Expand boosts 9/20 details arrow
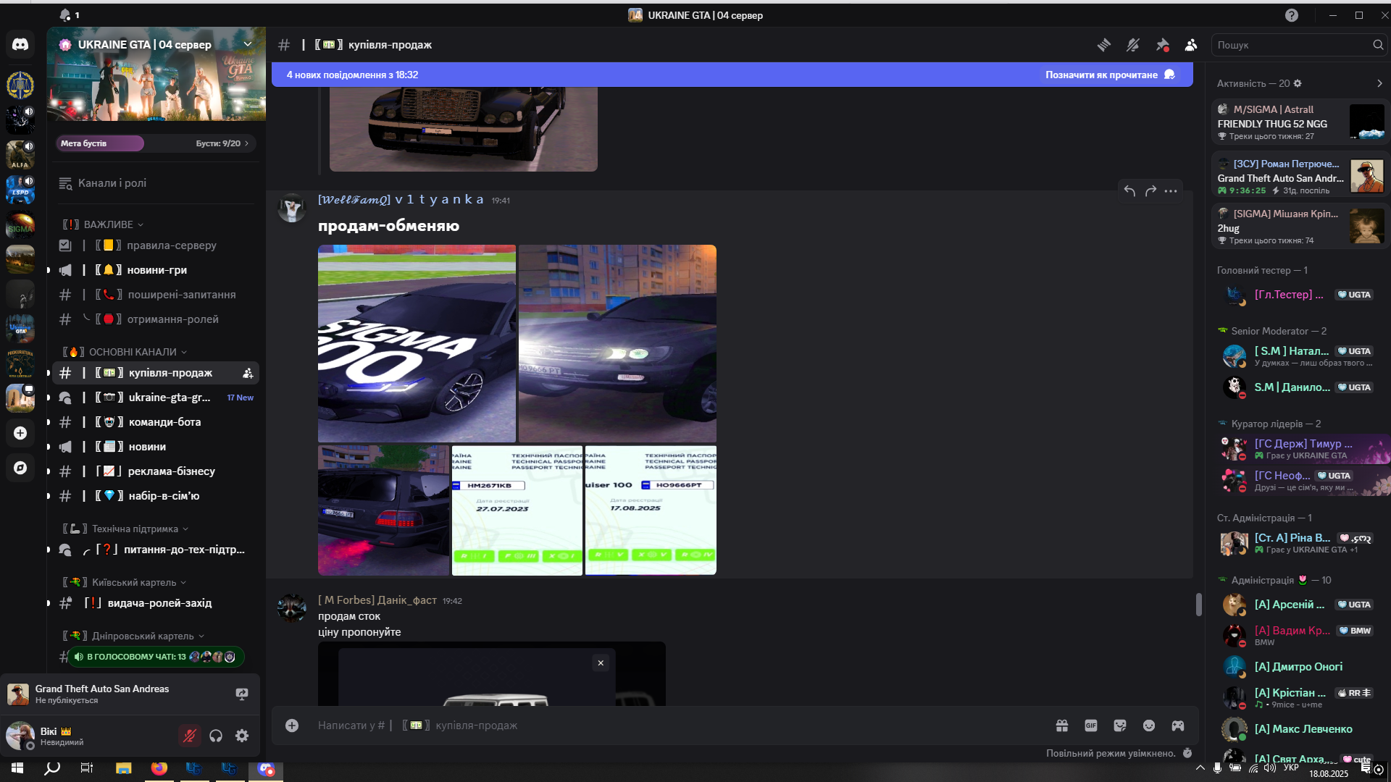Screen dimensions: 1391x782 click(x=247, y=143)
